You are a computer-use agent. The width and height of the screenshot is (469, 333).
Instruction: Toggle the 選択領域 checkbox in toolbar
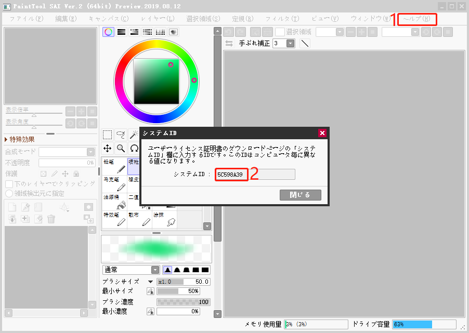(x=280, y=32)
